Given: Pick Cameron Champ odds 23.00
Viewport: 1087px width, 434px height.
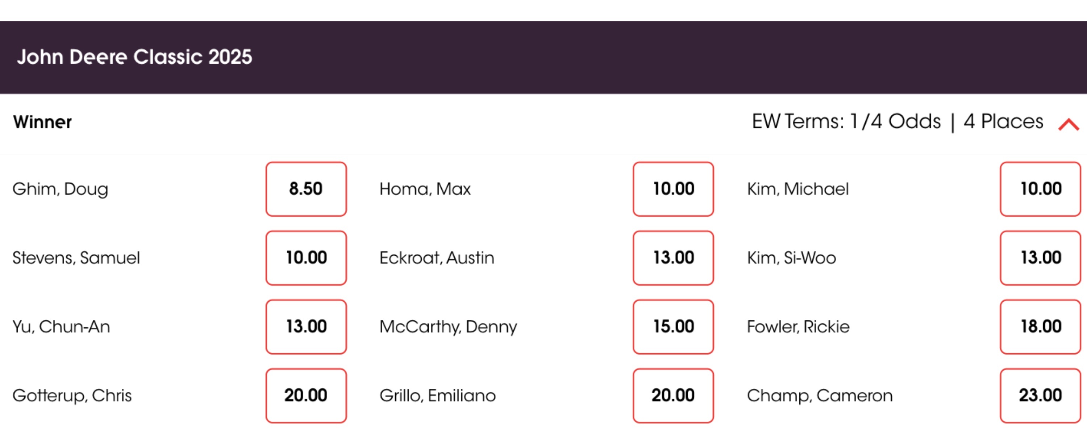Looking at the screenshot, I should pos(1040,395).
